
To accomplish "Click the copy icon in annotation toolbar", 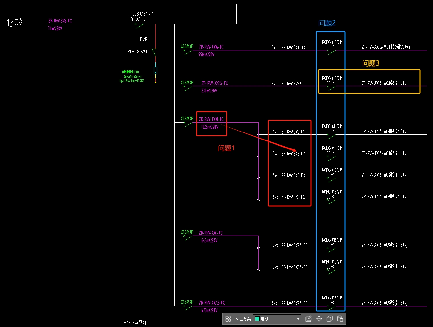I will tap(330, 319).
